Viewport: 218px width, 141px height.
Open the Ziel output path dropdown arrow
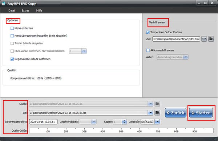pyautogui.click(x=150, y=113)
